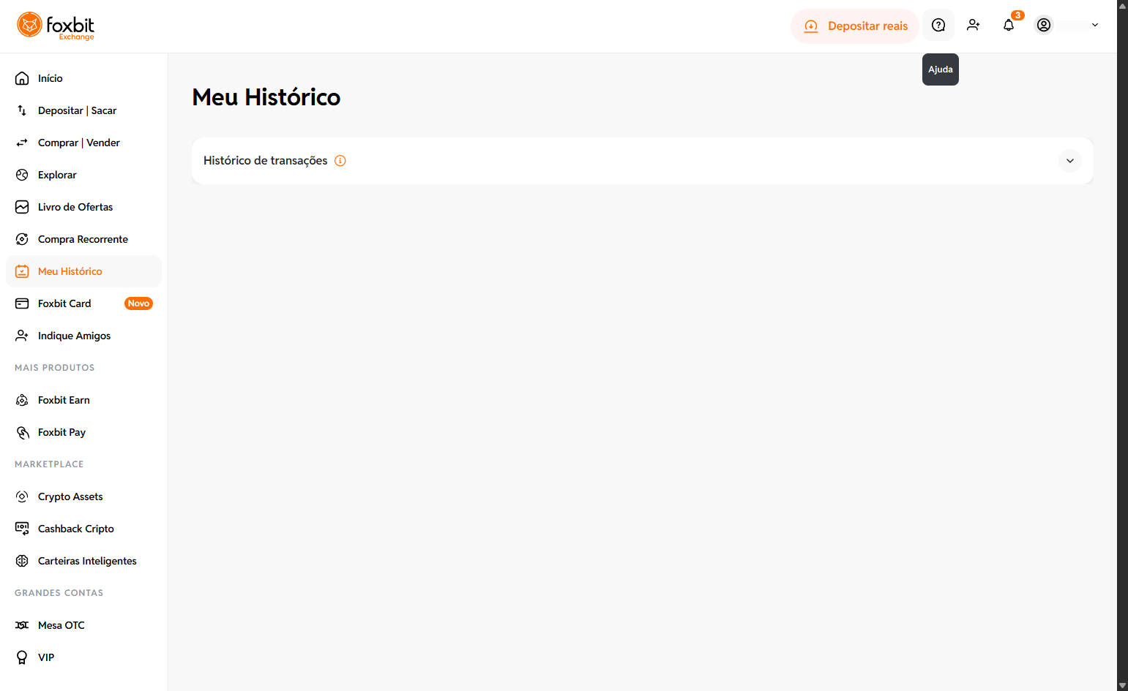The height and width of the screenshot is (691, 1128).
Task: Click the Mesa OTC handshake icon
Action: coord(22,625)
